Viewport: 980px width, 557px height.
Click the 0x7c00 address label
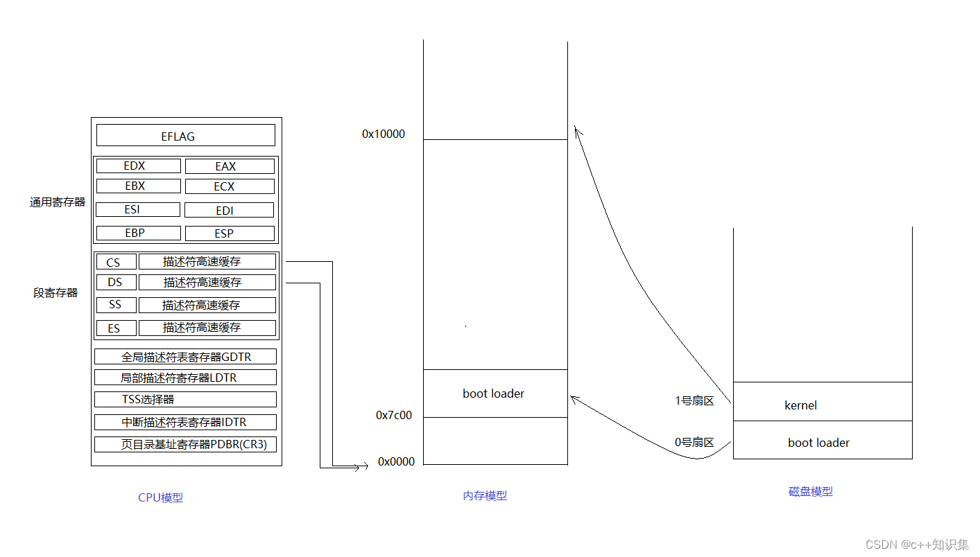point(394,415)
